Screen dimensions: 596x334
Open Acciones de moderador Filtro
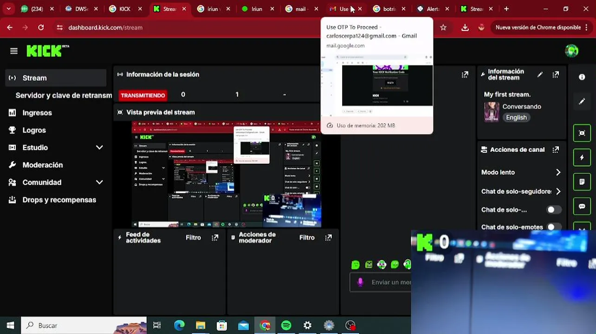pyautogui.click(x=306, y=238)
